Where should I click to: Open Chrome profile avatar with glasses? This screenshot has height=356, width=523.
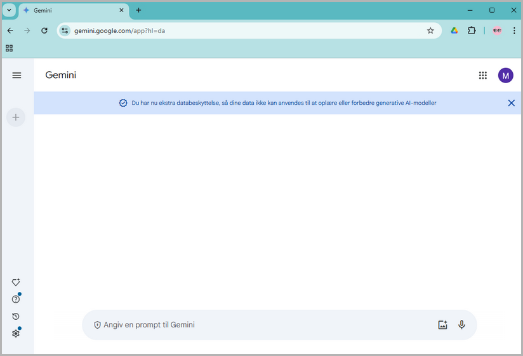(x=497, y=30)
